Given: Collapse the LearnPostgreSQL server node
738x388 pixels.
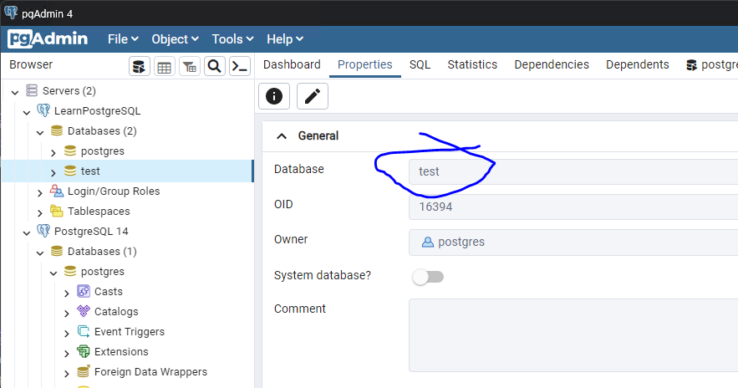Looking at the screenshot, I should (x=27, y=112).
